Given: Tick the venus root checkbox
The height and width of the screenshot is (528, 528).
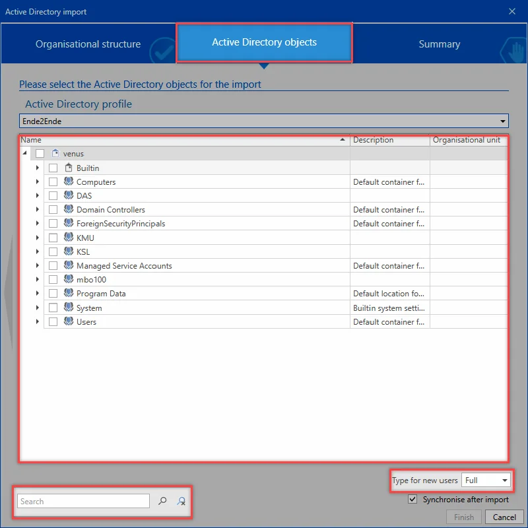Looking at the screenshot, I should coord(40,154).
